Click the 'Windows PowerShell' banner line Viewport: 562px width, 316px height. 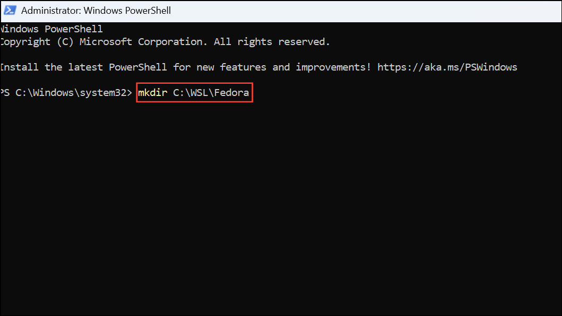tap(51, 29)
